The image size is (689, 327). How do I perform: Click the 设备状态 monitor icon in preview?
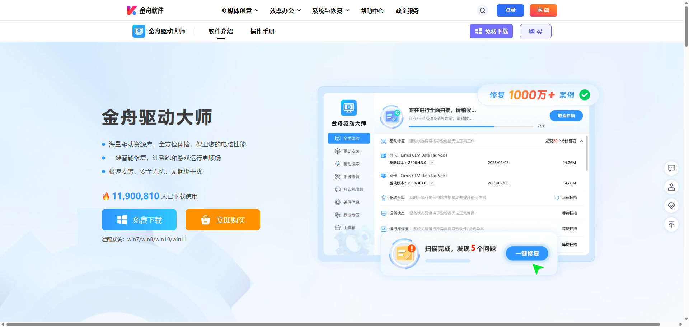coord(384,213)
